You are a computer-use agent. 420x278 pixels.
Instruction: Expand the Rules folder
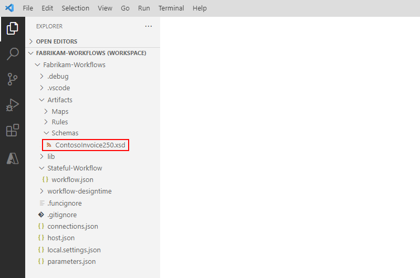point(46,122)
